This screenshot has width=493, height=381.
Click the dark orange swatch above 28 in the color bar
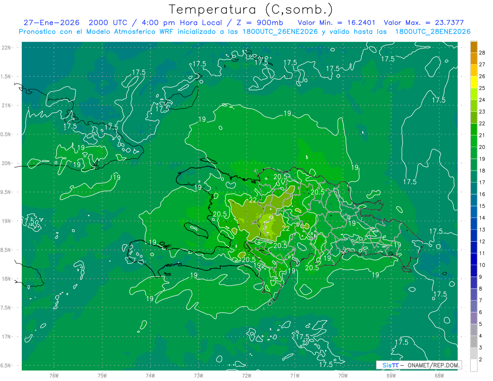point(474,46)
